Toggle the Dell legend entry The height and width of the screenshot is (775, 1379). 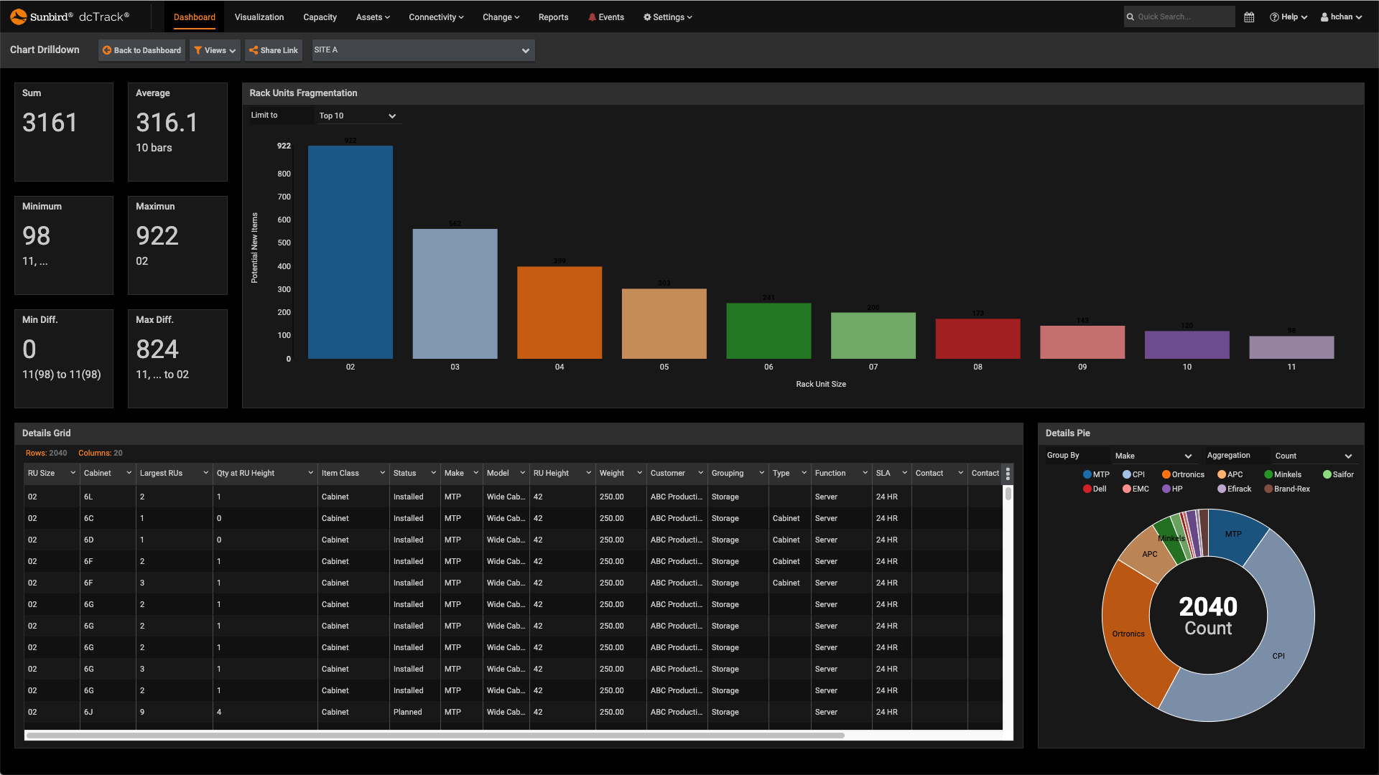coord(1094,489)
